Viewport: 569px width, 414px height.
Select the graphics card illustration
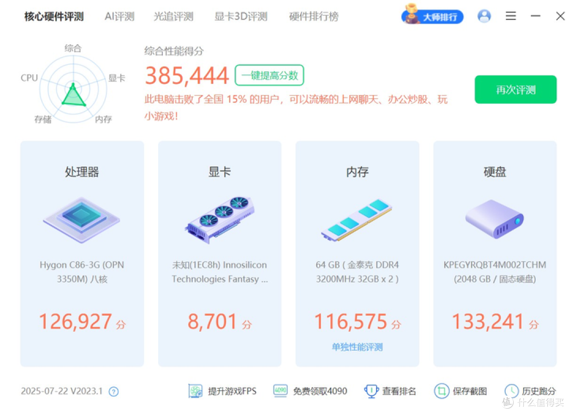point(220,220)
